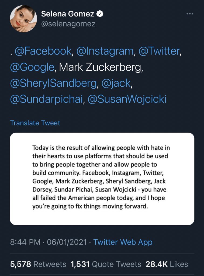Open the @Facebook mention
This screenshot has width=204, height=276.
pos(43,51)
